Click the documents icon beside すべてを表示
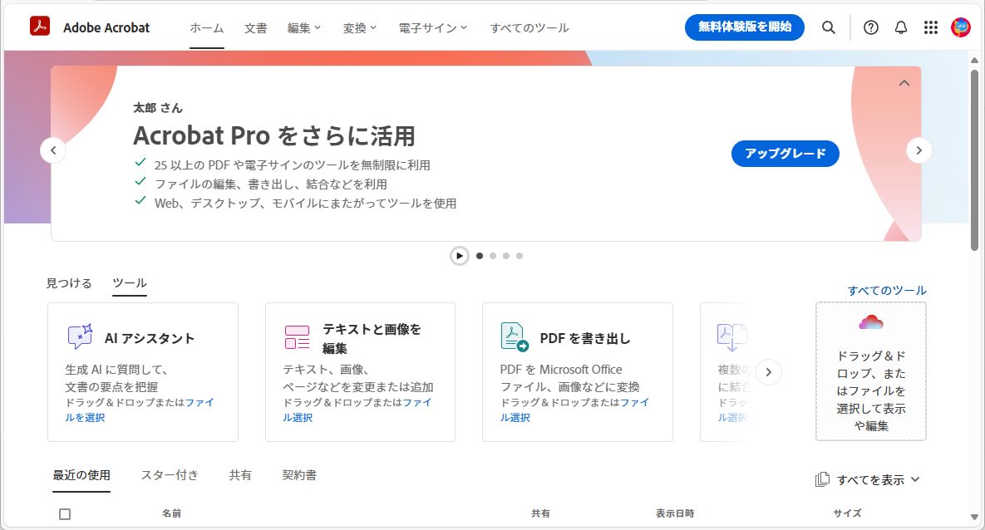Screen dimensions: 985x530 (x=822, y=480)
